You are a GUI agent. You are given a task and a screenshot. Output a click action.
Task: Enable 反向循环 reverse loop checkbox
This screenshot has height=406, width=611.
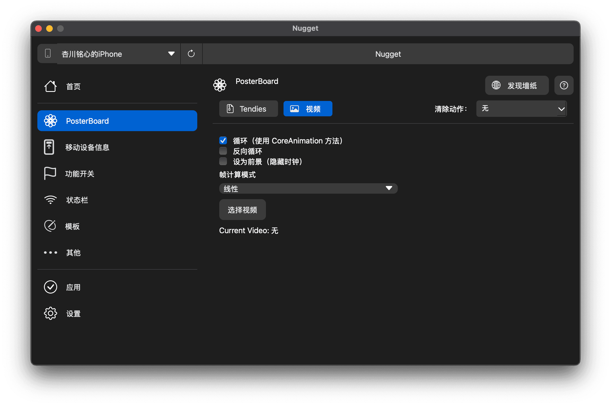click(x=223, y=151)
